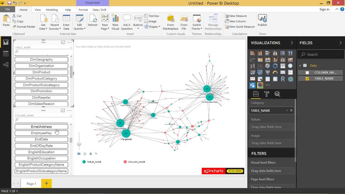Open more options on COLUMN_NAME slicer
The width and height of the screenshot is (345, 194).
coord(69,110)
